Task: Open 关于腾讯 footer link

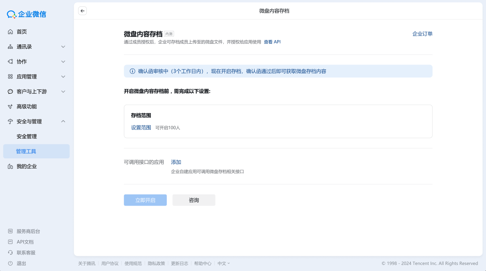Action: point(86,263)
